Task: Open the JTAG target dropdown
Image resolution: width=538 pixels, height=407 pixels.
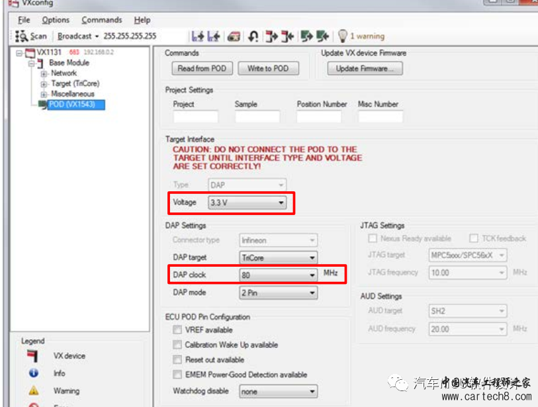Action: pyautogui.click(x=468, y=255)
